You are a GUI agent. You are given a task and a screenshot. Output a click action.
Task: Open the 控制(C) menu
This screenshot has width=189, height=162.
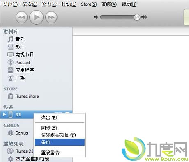click(69, 4)
